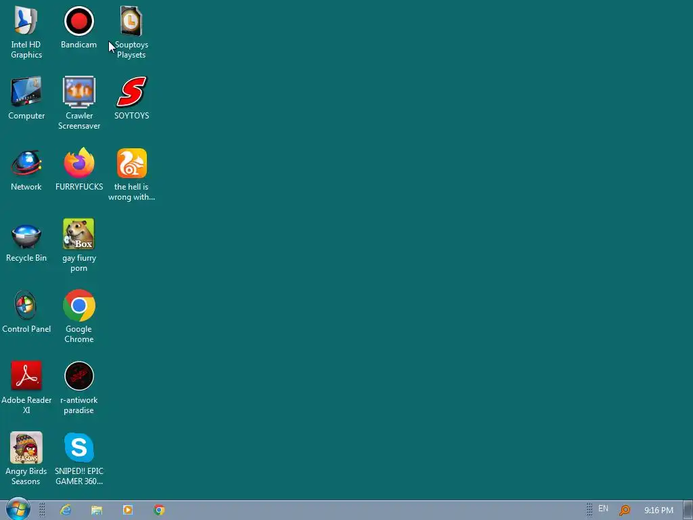Open the Control Panel desktop icon
The width and height of the screenshot is (693, 520).
coord(26,311)
